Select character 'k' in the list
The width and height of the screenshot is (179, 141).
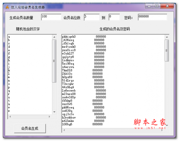click(x=9, y=70)
